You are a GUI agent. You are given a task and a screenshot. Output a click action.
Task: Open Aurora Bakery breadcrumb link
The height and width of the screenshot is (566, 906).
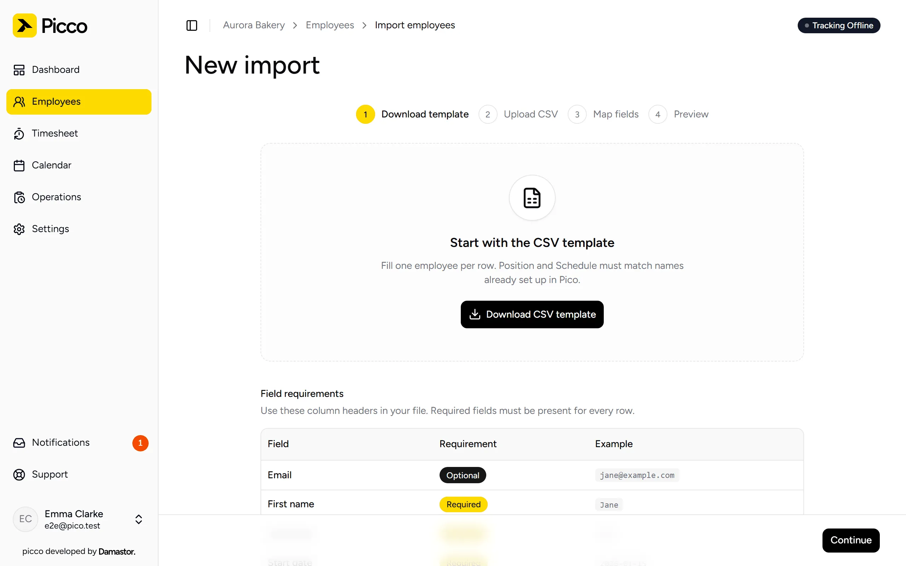(x=254, y=25)
